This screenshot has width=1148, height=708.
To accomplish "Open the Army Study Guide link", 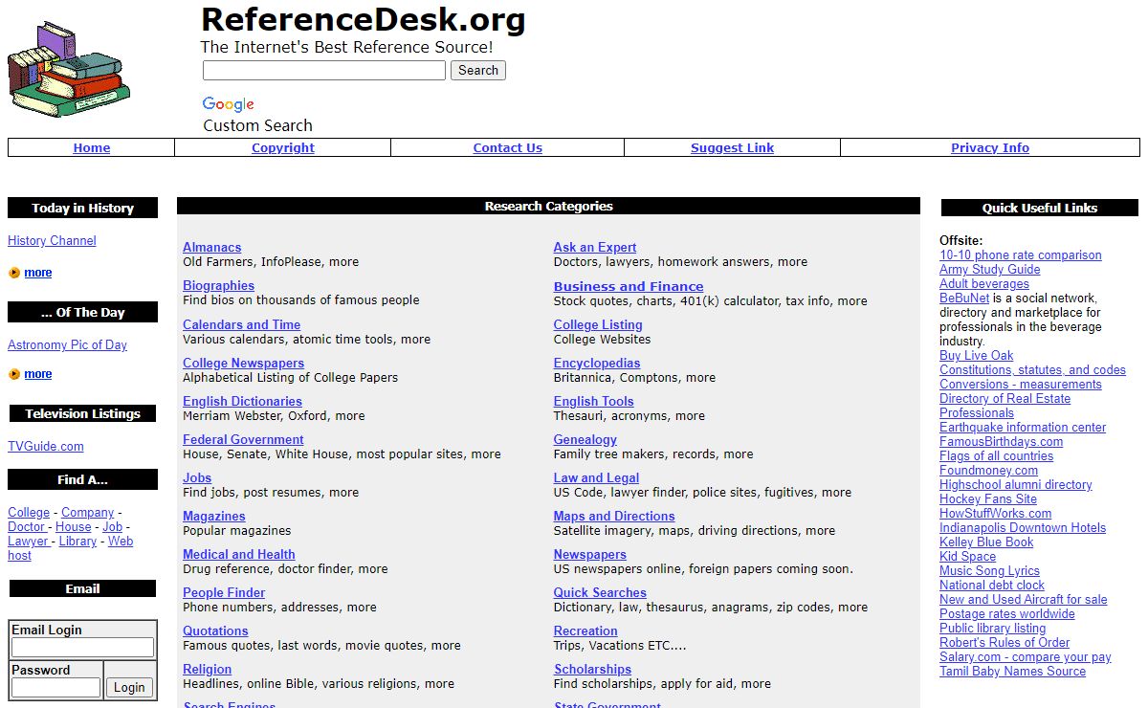I will click(x=990, y=269).
